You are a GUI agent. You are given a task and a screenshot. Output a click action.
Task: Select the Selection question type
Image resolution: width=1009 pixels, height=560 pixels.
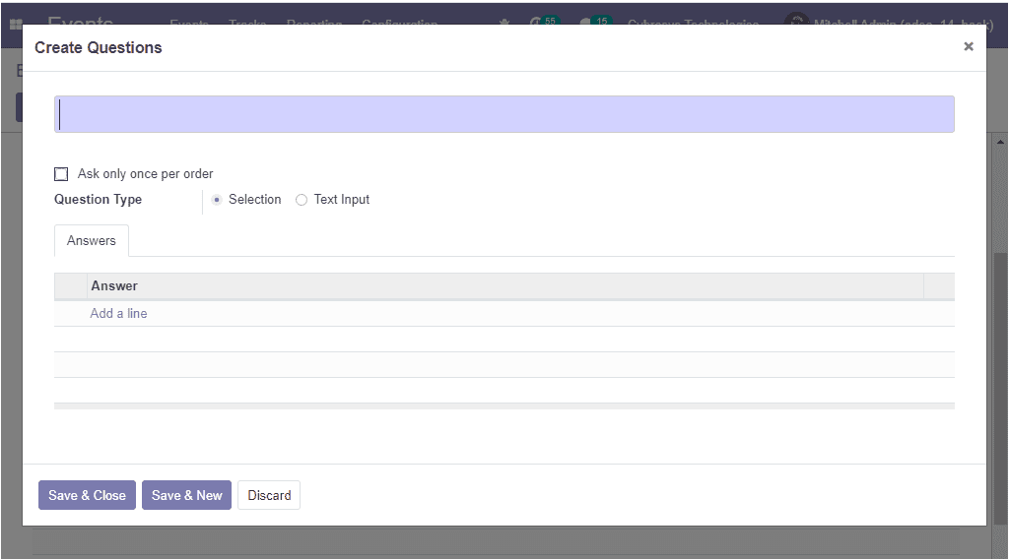(x=217, y=200)
